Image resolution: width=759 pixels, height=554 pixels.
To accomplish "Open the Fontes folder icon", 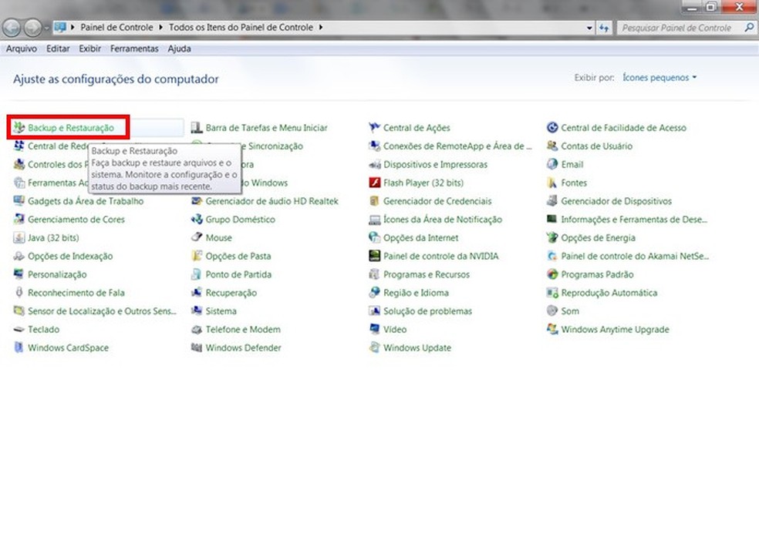I will (x=552, y=183).
